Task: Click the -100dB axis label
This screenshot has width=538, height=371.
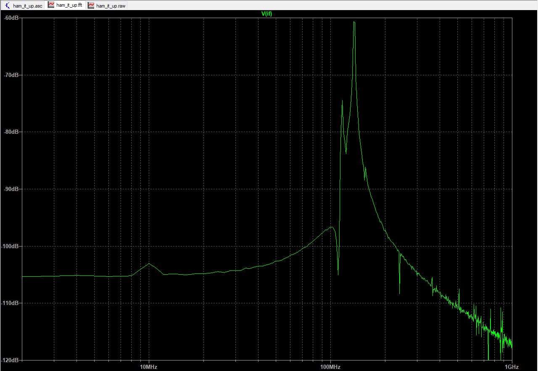Action: (10, 246)
